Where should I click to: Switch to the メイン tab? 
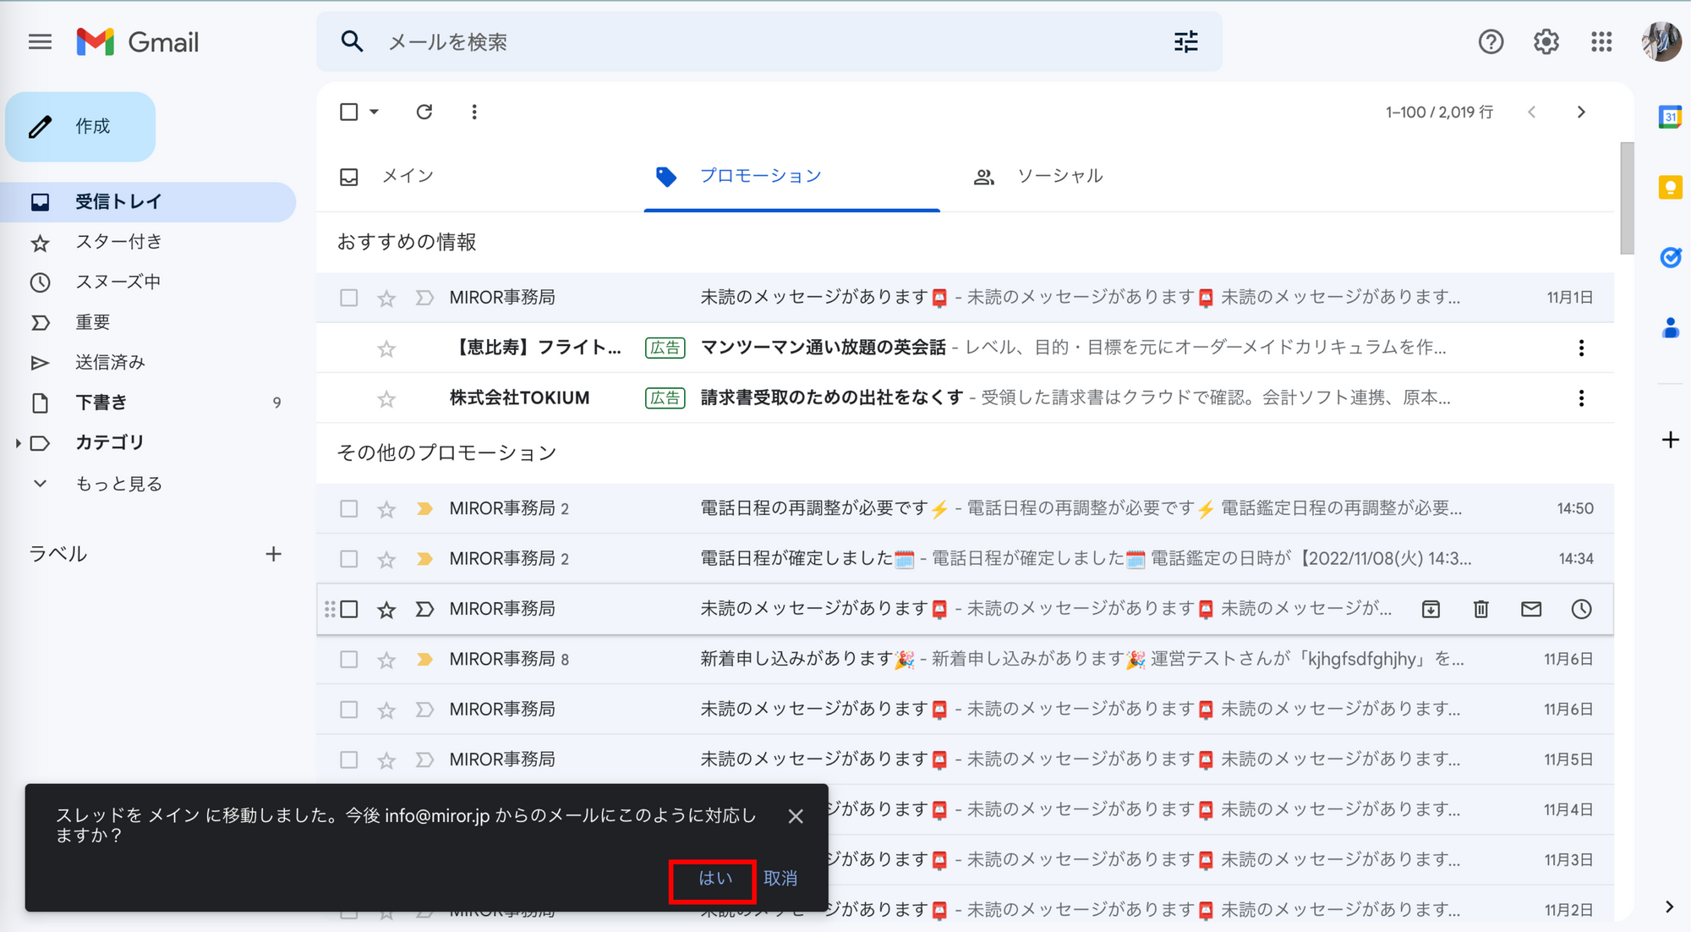[x=407, y=176]
